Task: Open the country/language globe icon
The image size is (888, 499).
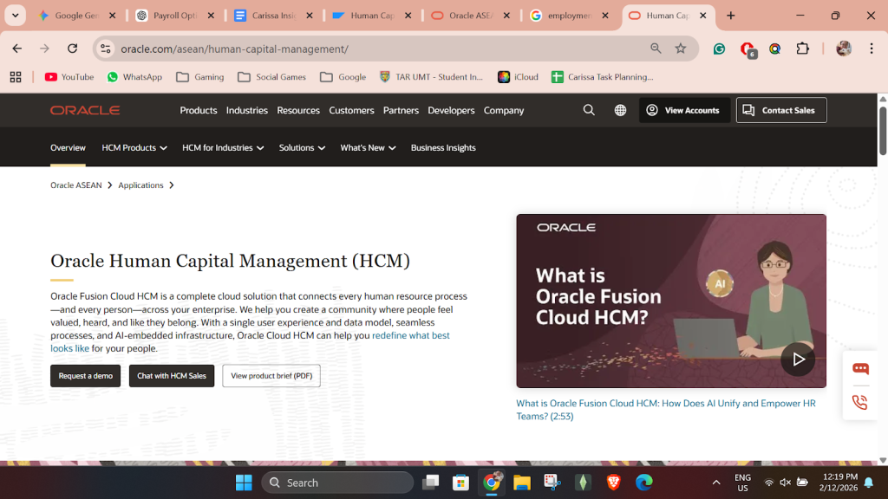Action: 620,110
